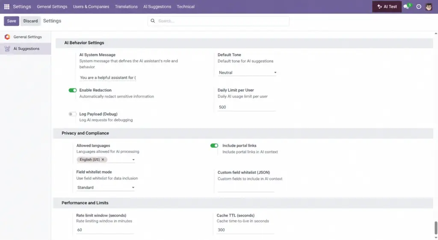Toggle Include portal links switch

(x=214, y=146)
